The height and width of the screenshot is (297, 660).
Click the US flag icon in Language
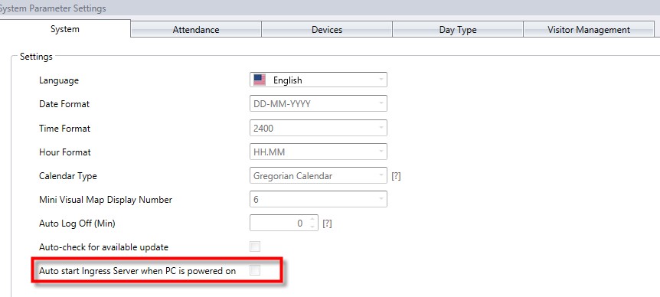[260, 80]
